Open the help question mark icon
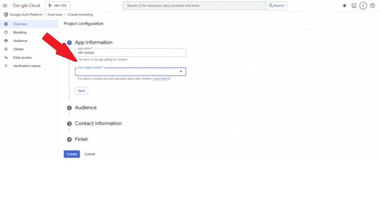 point(372,5)
